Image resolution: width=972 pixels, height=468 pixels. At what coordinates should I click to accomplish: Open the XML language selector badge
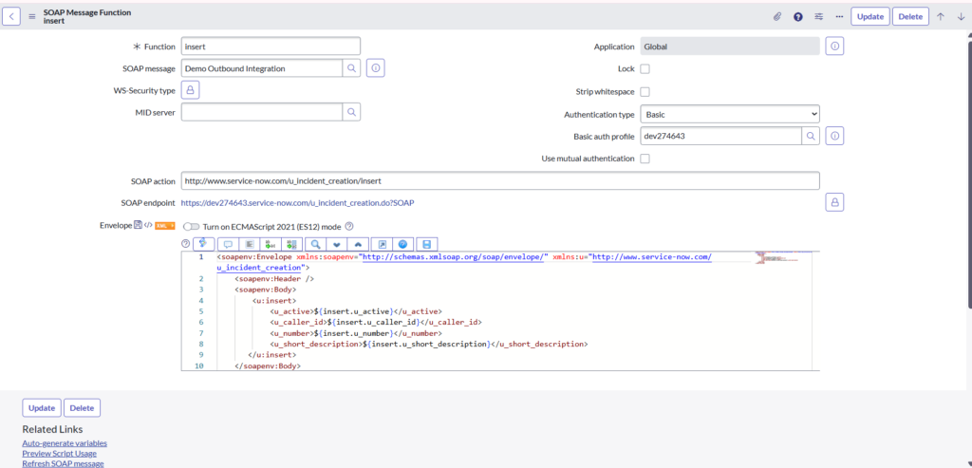(x=163, y=226)
